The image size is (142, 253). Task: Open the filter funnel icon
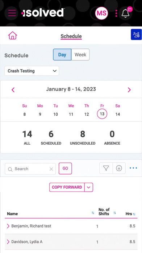106,168
